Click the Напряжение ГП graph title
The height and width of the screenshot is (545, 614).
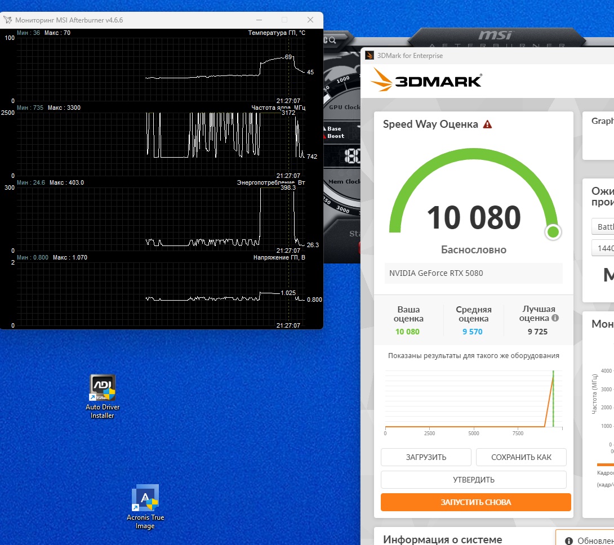[279, 257]
